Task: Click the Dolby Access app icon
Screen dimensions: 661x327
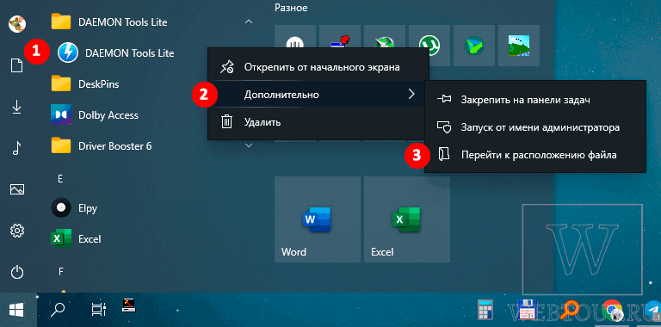Action: [x=61, y=115]
